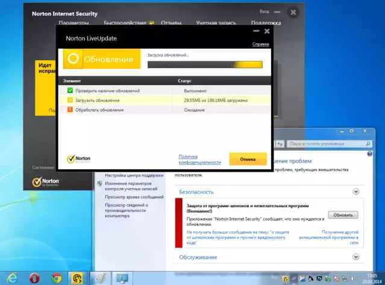Image resolution: width=385 pixels, height=285 pixels.
Task: Open the Справка link in LiveUpdate
Action: [260, 44]
